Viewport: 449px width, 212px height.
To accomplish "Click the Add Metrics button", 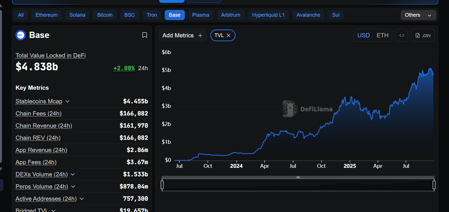I will 183,35.
